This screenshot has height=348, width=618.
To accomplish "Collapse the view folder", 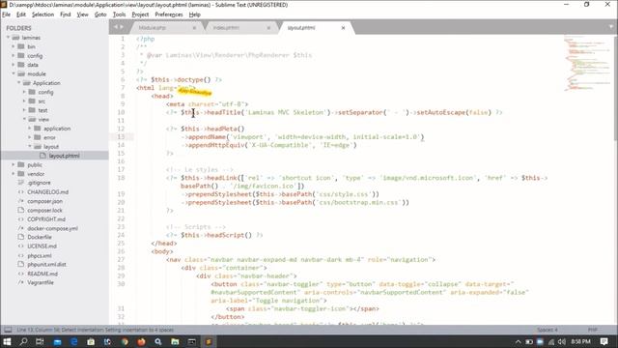I will pyautogui.click(x=24, y=119).
